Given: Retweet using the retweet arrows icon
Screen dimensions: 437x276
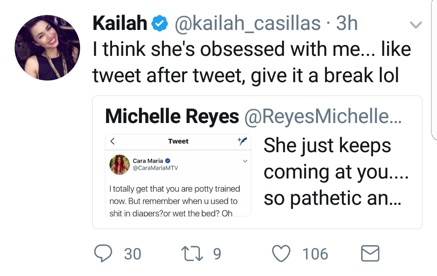Looking at the screenshot, I should 192,253.
